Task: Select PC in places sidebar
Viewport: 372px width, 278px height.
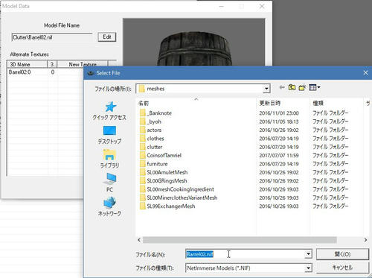Action: coord(109,183)
